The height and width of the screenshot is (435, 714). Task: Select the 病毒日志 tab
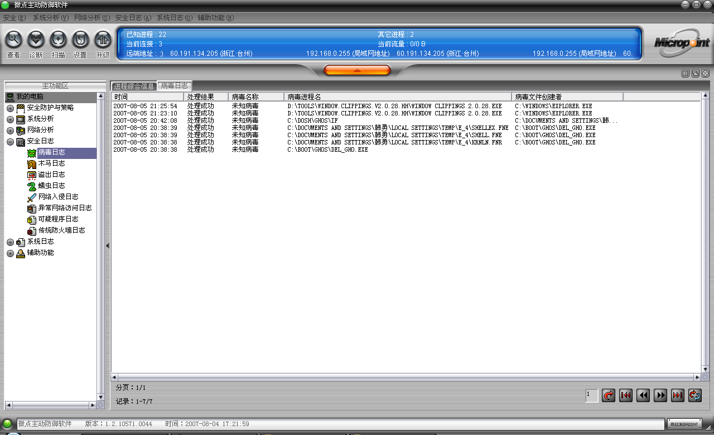175,86
